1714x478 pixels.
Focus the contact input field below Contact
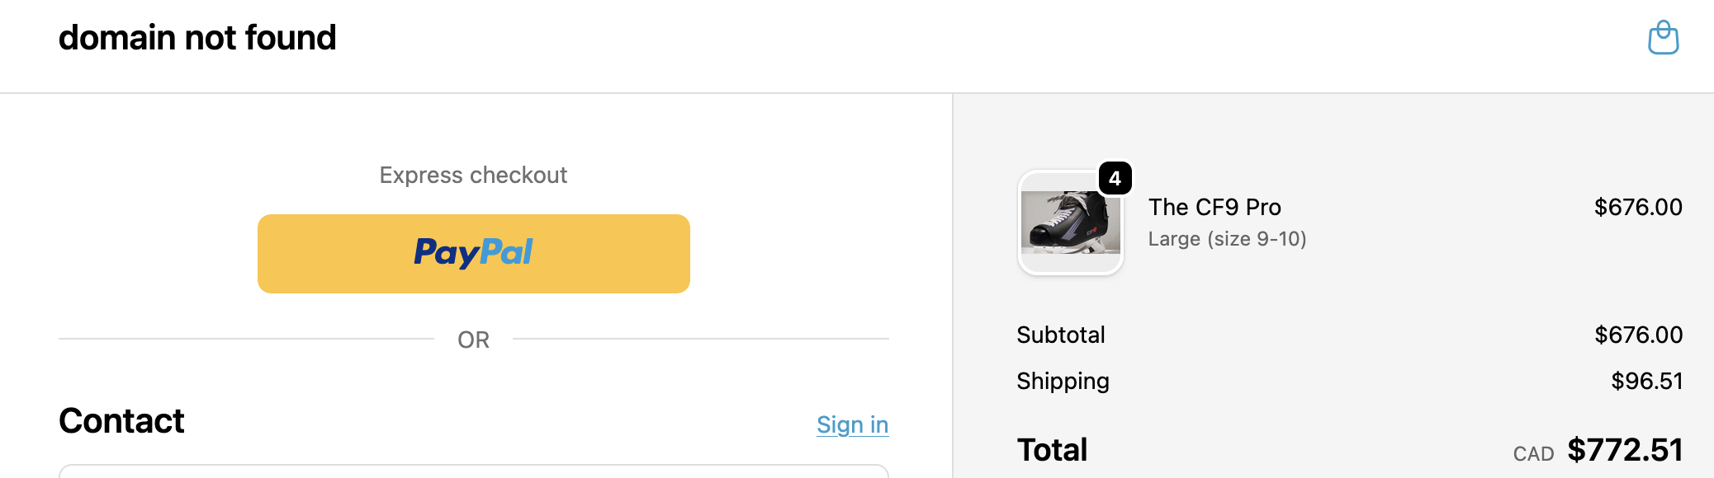click(x=473, y=471)
